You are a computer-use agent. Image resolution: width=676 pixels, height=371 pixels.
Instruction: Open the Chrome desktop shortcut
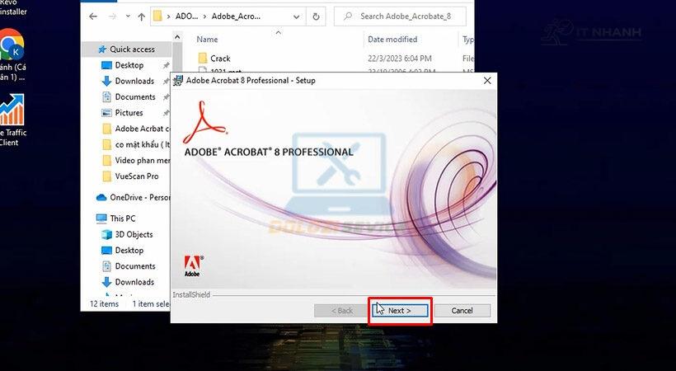pyautogui.click(x=12, y=55)
